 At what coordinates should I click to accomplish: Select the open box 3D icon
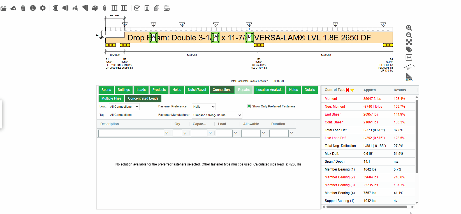[x=95, y=8]
